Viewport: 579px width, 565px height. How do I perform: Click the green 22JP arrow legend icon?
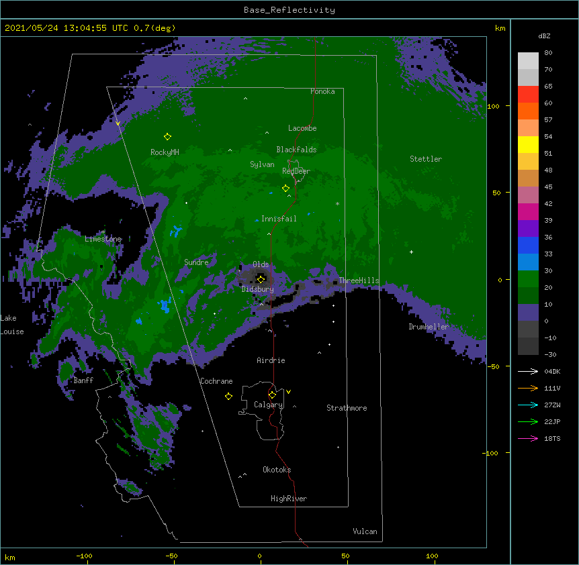528,421
